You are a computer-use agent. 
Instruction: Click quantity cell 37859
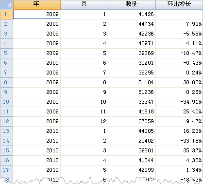coord(132,122)
